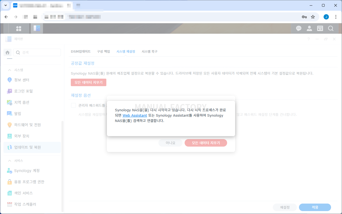Select the 시스템 재설정 tab
Screen dimensions: 342x214
126,51
